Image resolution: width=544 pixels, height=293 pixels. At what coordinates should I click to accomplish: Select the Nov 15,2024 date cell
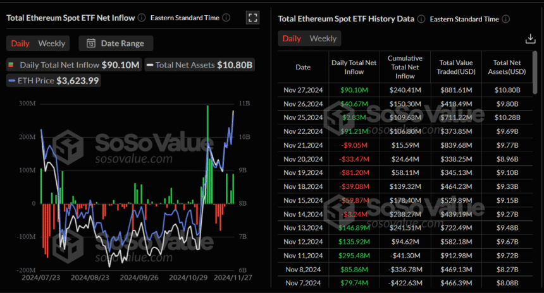[303, 200]
